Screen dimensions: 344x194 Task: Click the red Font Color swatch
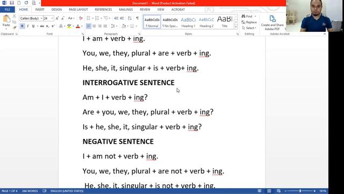tap(77, 26)
